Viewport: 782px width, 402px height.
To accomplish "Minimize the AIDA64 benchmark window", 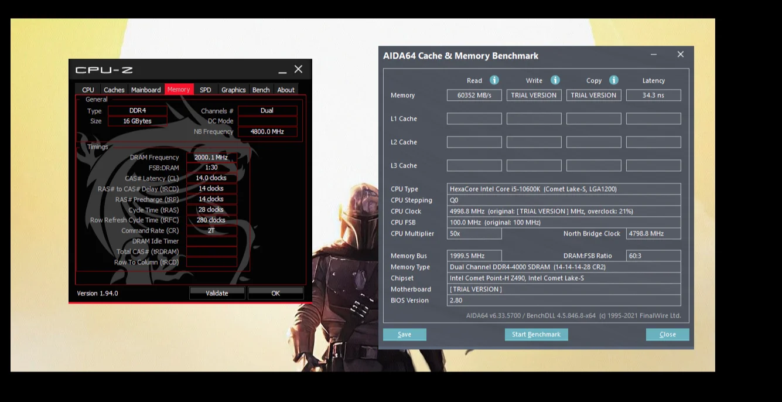I will pyautogui.click(x=653, y=54).
